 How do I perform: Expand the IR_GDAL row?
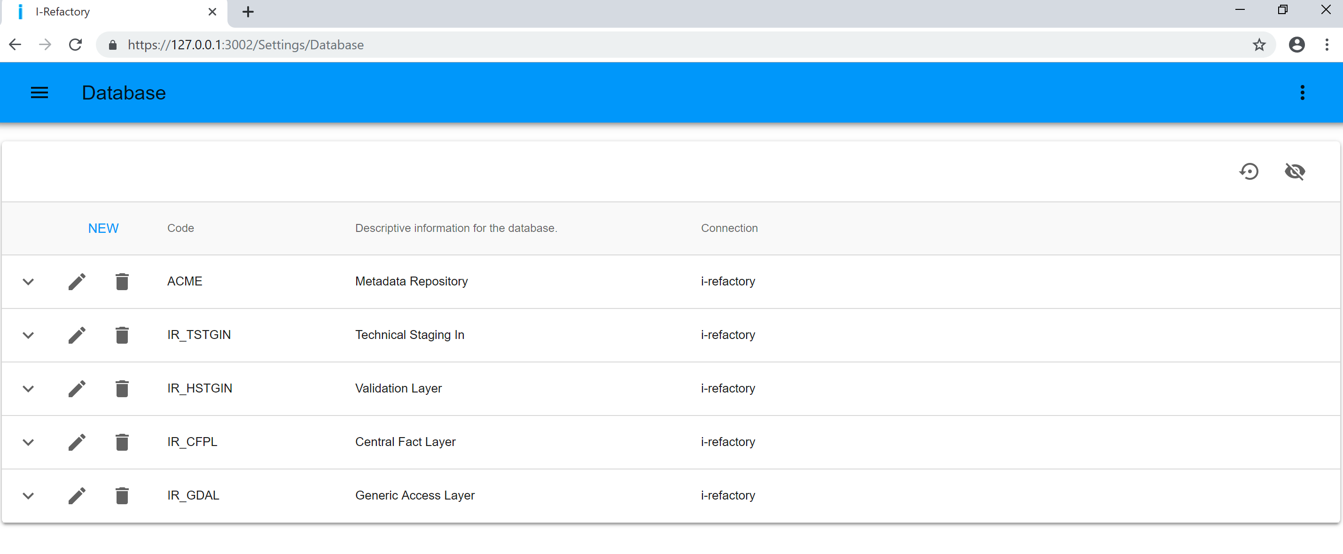pyautogui.click(x=28, y=496)
